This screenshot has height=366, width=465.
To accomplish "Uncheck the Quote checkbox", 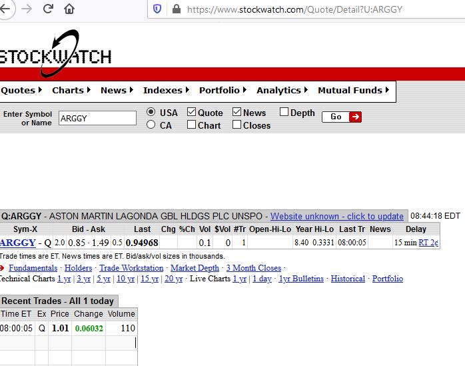I will click(x=192, y=112).
